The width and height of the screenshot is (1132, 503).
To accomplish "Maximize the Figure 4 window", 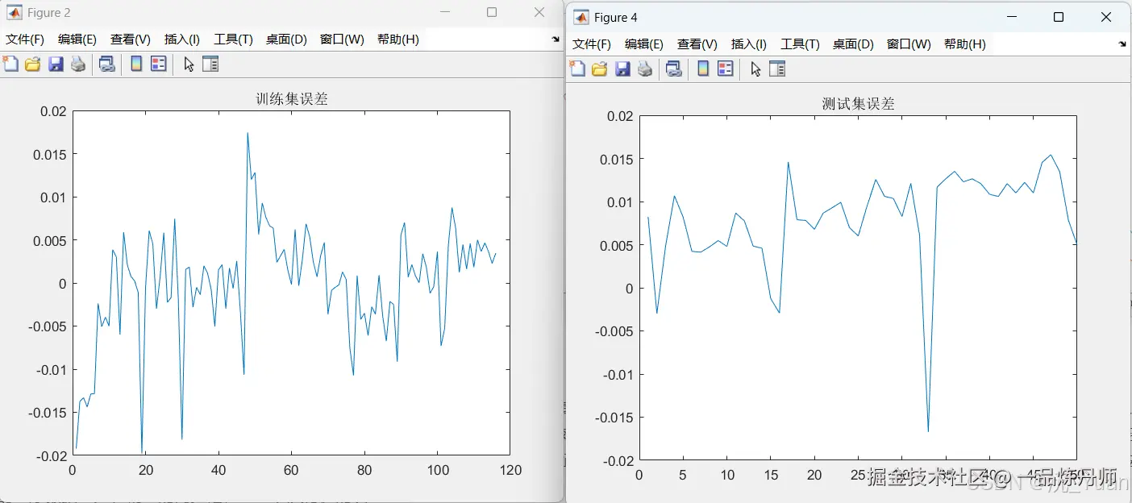I will pos(1059,17).
